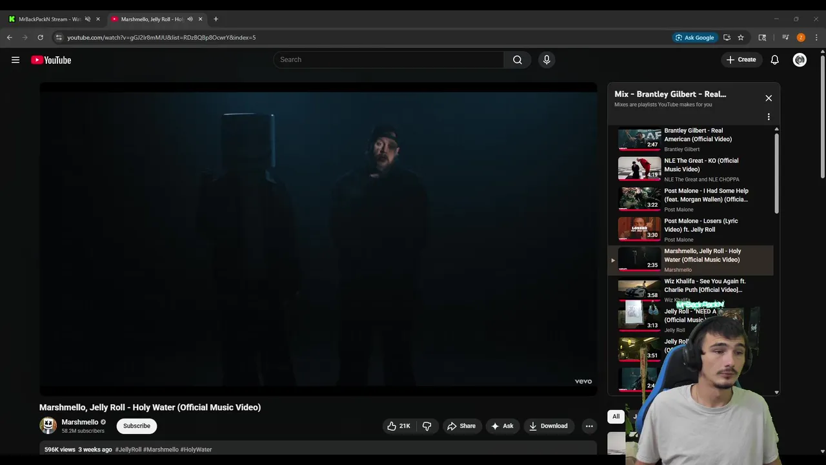Open the Create menu
Image resolution: width=826 pixels, height=465 pixels.
click(741, 59)
